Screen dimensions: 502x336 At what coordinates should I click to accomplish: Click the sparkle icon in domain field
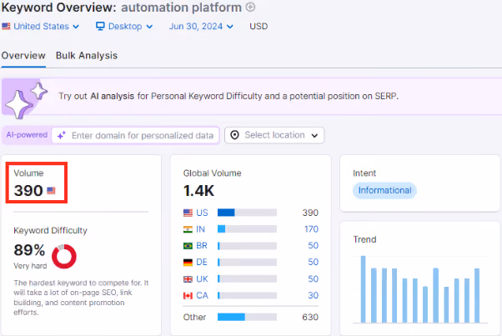coord(62,135)
